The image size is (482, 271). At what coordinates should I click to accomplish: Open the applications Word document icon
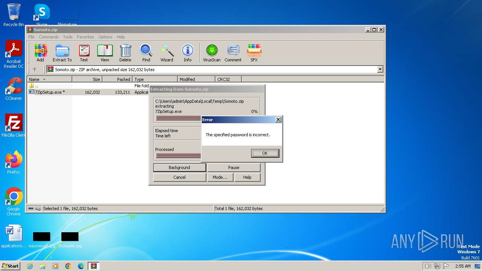point(14,236)
